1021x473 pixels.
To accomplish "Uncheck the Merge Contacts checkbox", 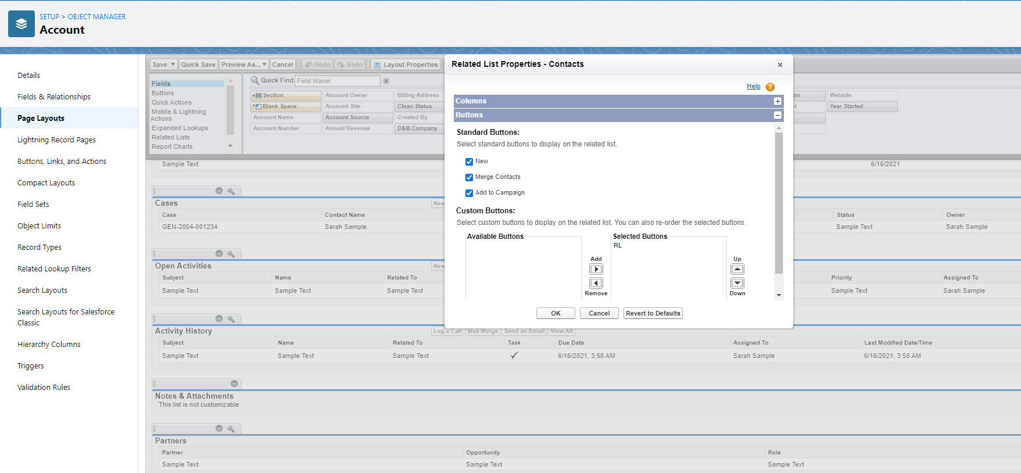I will point(469,177).
